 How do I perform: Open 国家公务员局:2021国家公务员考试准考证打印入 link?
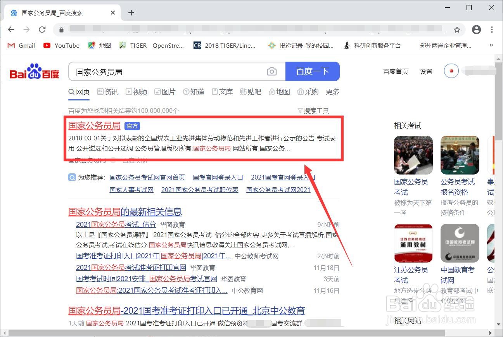(x=152, y=290)
